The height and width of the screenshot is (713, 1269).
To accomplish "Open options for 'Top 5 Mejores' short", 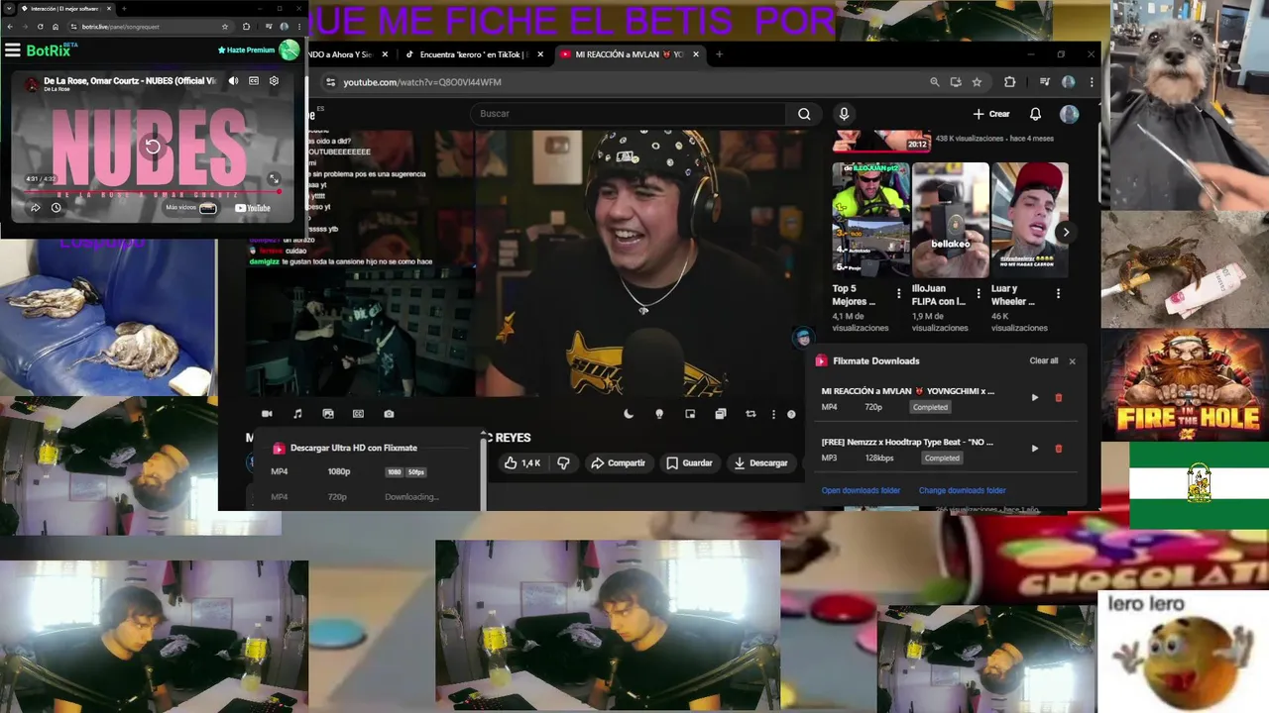I will coord(899,294).
